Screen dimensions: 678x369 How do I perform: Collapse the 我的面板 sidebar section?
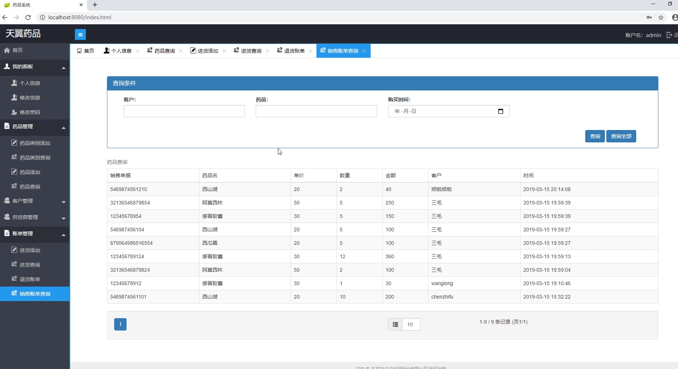coord(35,67)
